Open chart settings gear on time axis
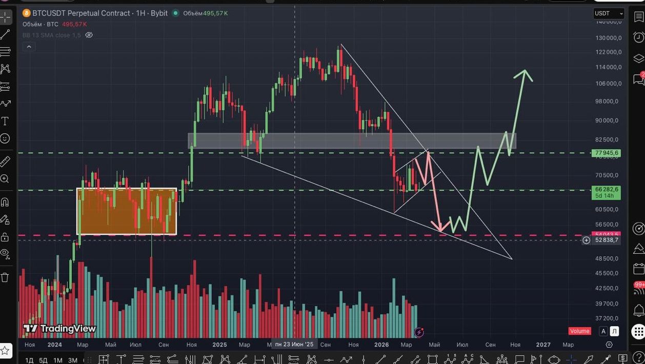 (609, 345)
